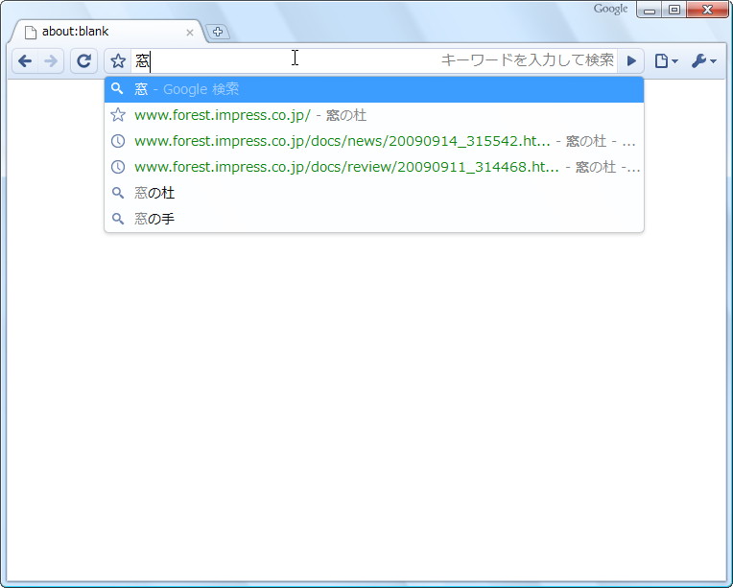
Task: Close the browser window
Action: point(707,10)
